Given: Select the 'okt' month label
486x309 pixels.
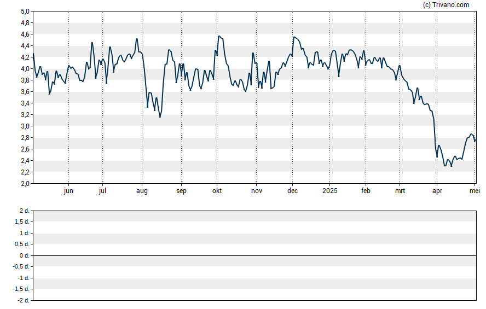Looking at the screenshot, I should [217, 191].
